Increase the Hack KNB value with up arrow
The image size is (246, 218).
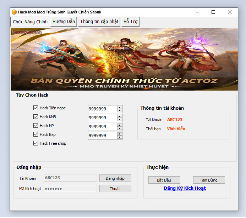pyautogui.click(x=120, y=116)
